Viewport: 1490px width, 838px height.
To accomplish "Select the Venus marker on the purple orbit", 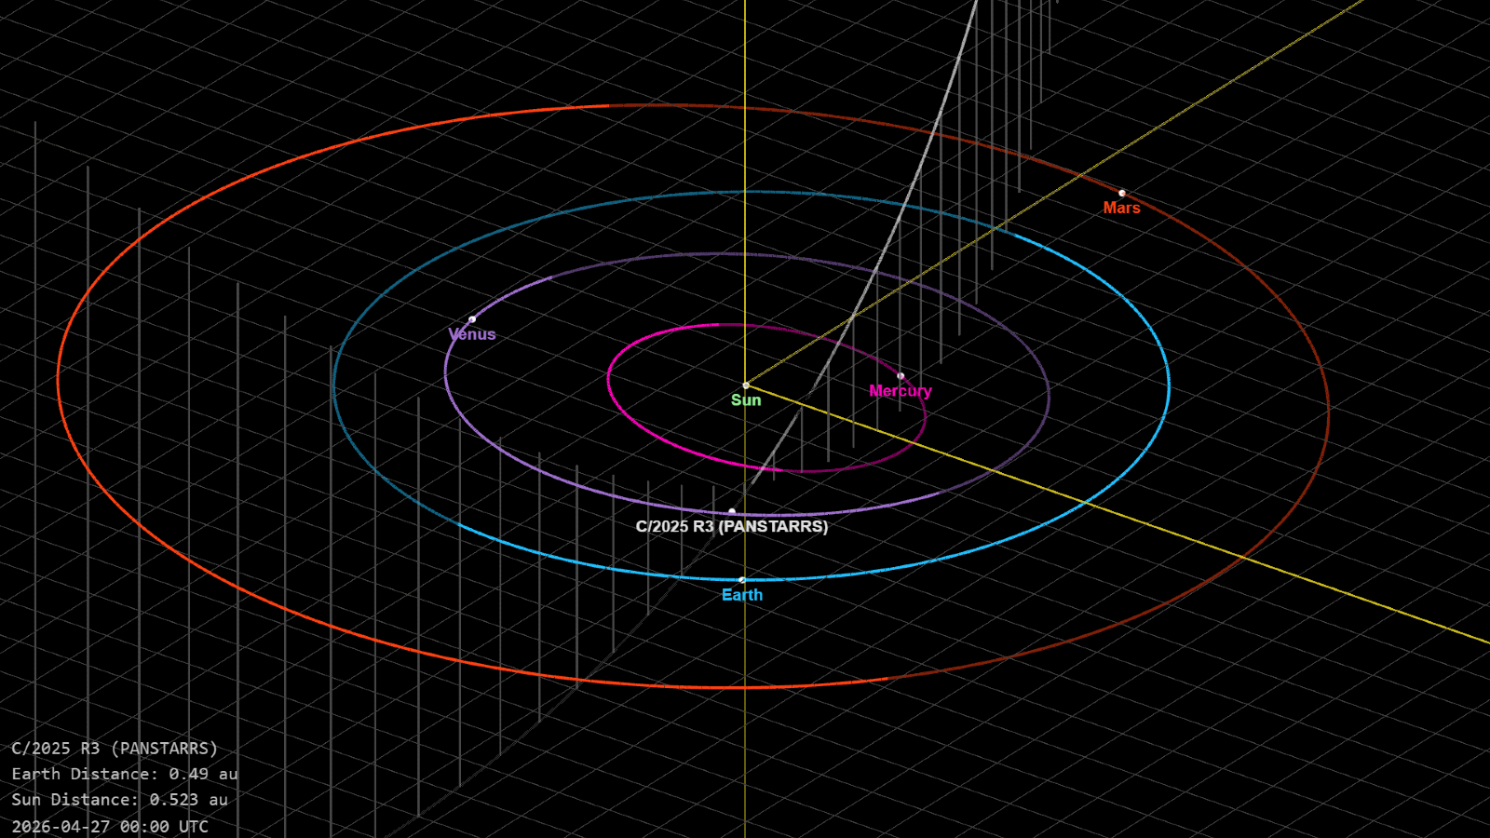I will (x=474, y=319).
